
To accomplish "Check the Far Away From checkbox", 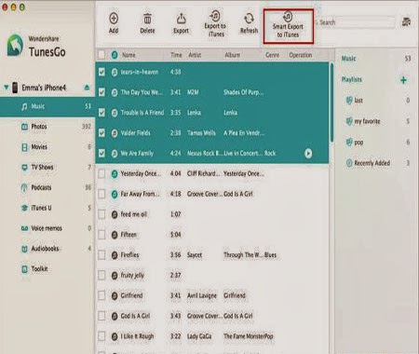I will 101,194.
